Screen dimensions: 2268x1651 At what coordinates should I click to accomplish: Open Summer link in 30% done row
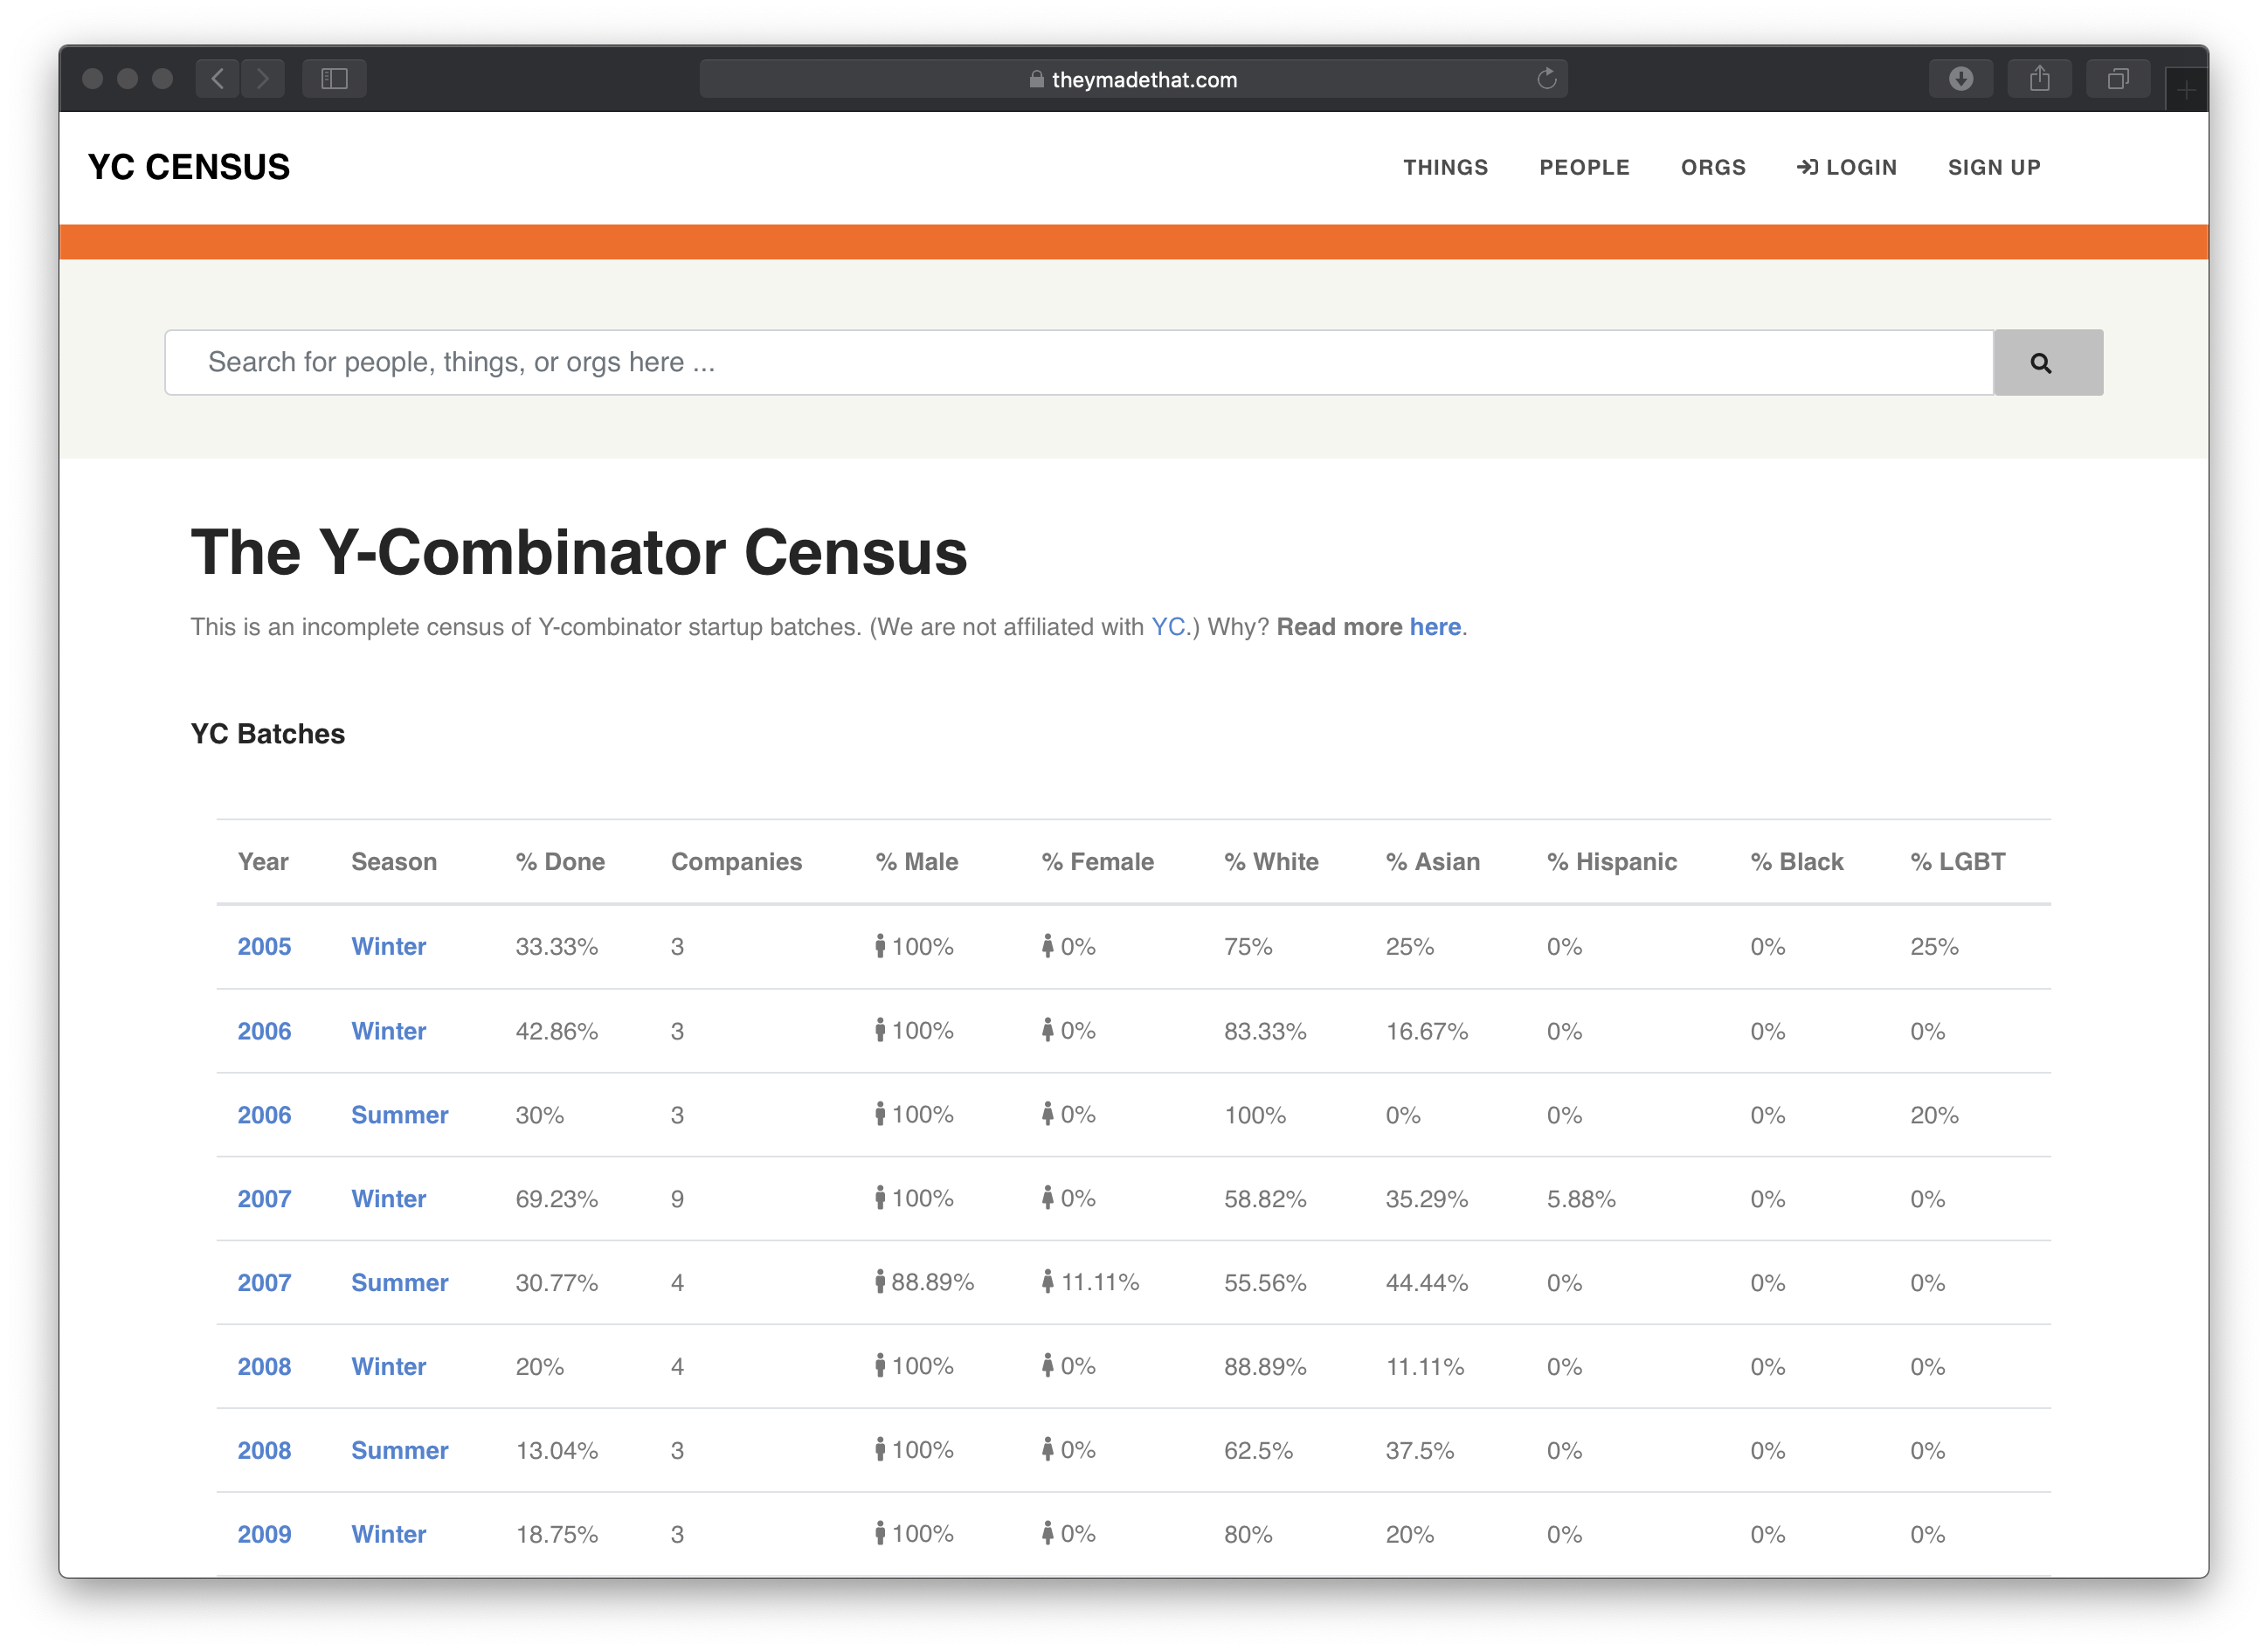point(399,1115)
